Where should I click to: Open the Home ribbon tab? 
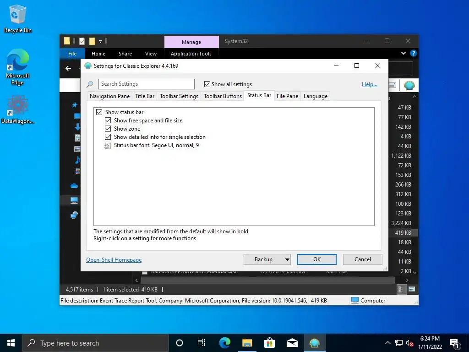(x=98, y=54)
